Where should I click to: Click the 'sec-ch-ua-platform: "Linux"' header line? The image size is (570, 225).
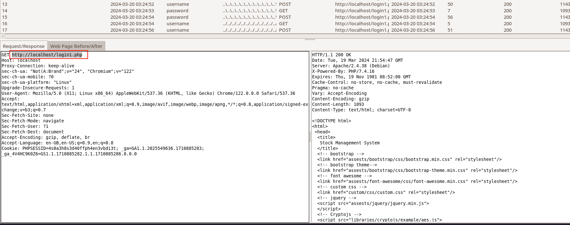coord(37,82)
